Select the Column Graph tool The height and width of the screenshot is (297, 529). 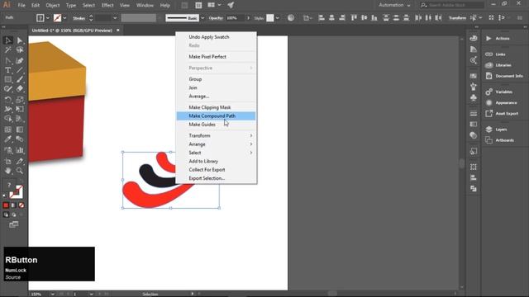[x=20, y=150]
